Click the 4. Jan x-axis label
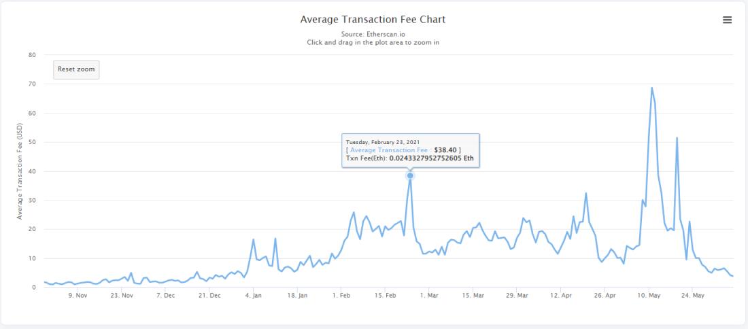Image resolution: width=748 pixels, height=329 pixels. (254, 296)
